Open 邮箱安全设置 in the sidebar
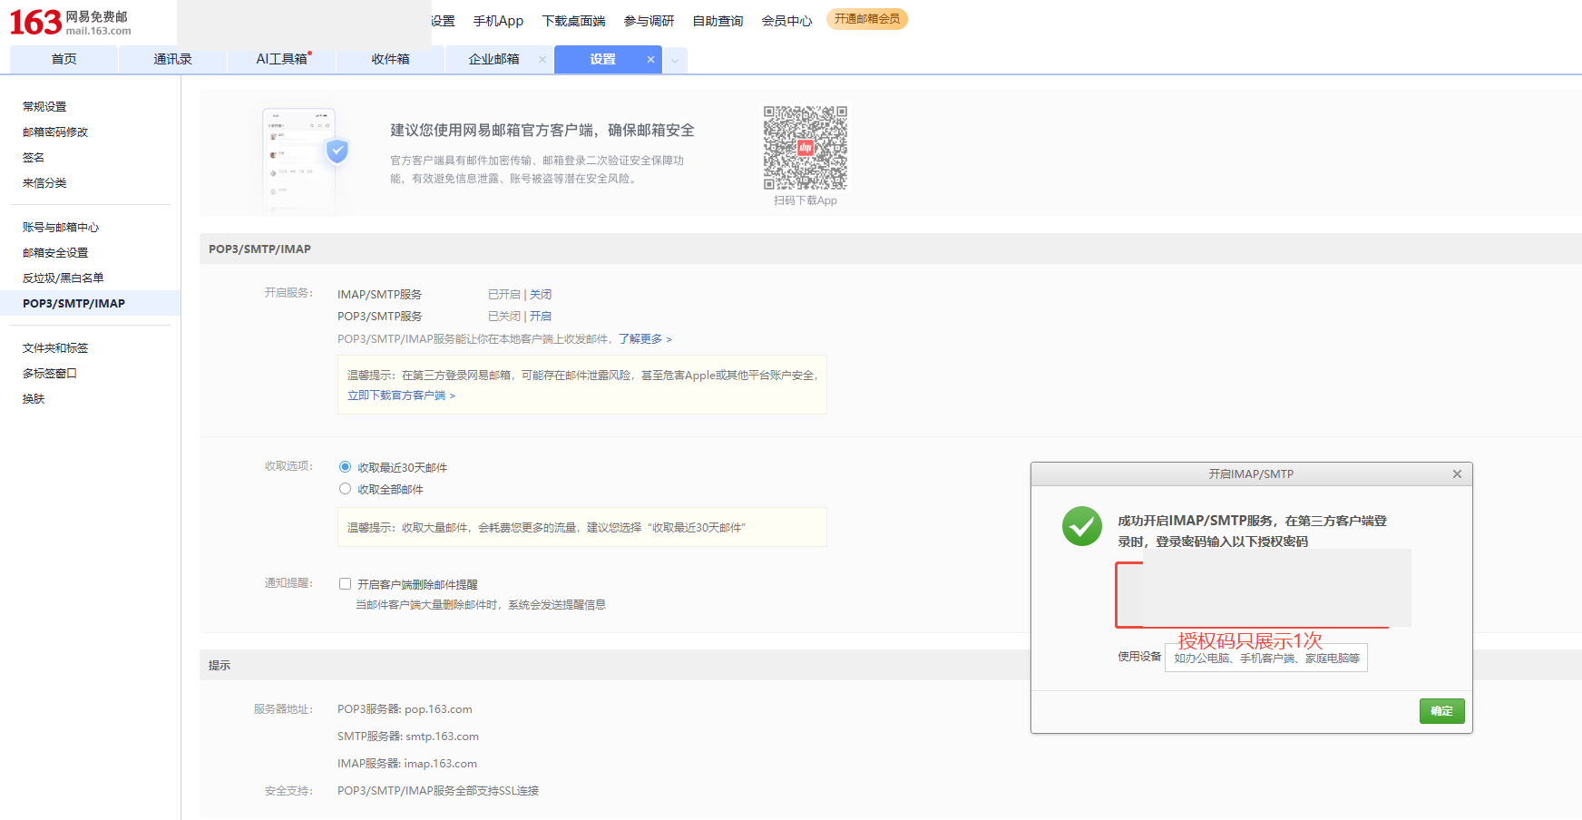The image size is (1582, 820). 55,253
